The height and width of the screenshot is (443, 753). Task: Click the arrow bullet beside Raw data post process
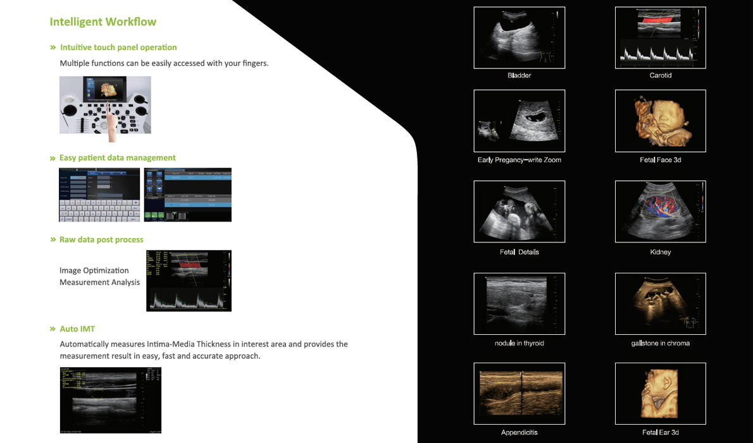pos(53,240)
